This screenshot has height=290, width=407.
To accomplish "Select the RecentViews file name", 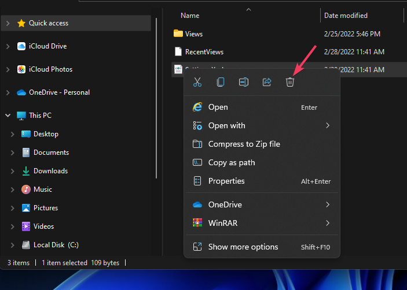I will 204,52.
